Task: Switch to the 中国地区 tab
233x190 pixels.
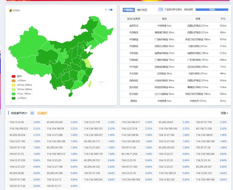Action: click(x=129, y=10)
